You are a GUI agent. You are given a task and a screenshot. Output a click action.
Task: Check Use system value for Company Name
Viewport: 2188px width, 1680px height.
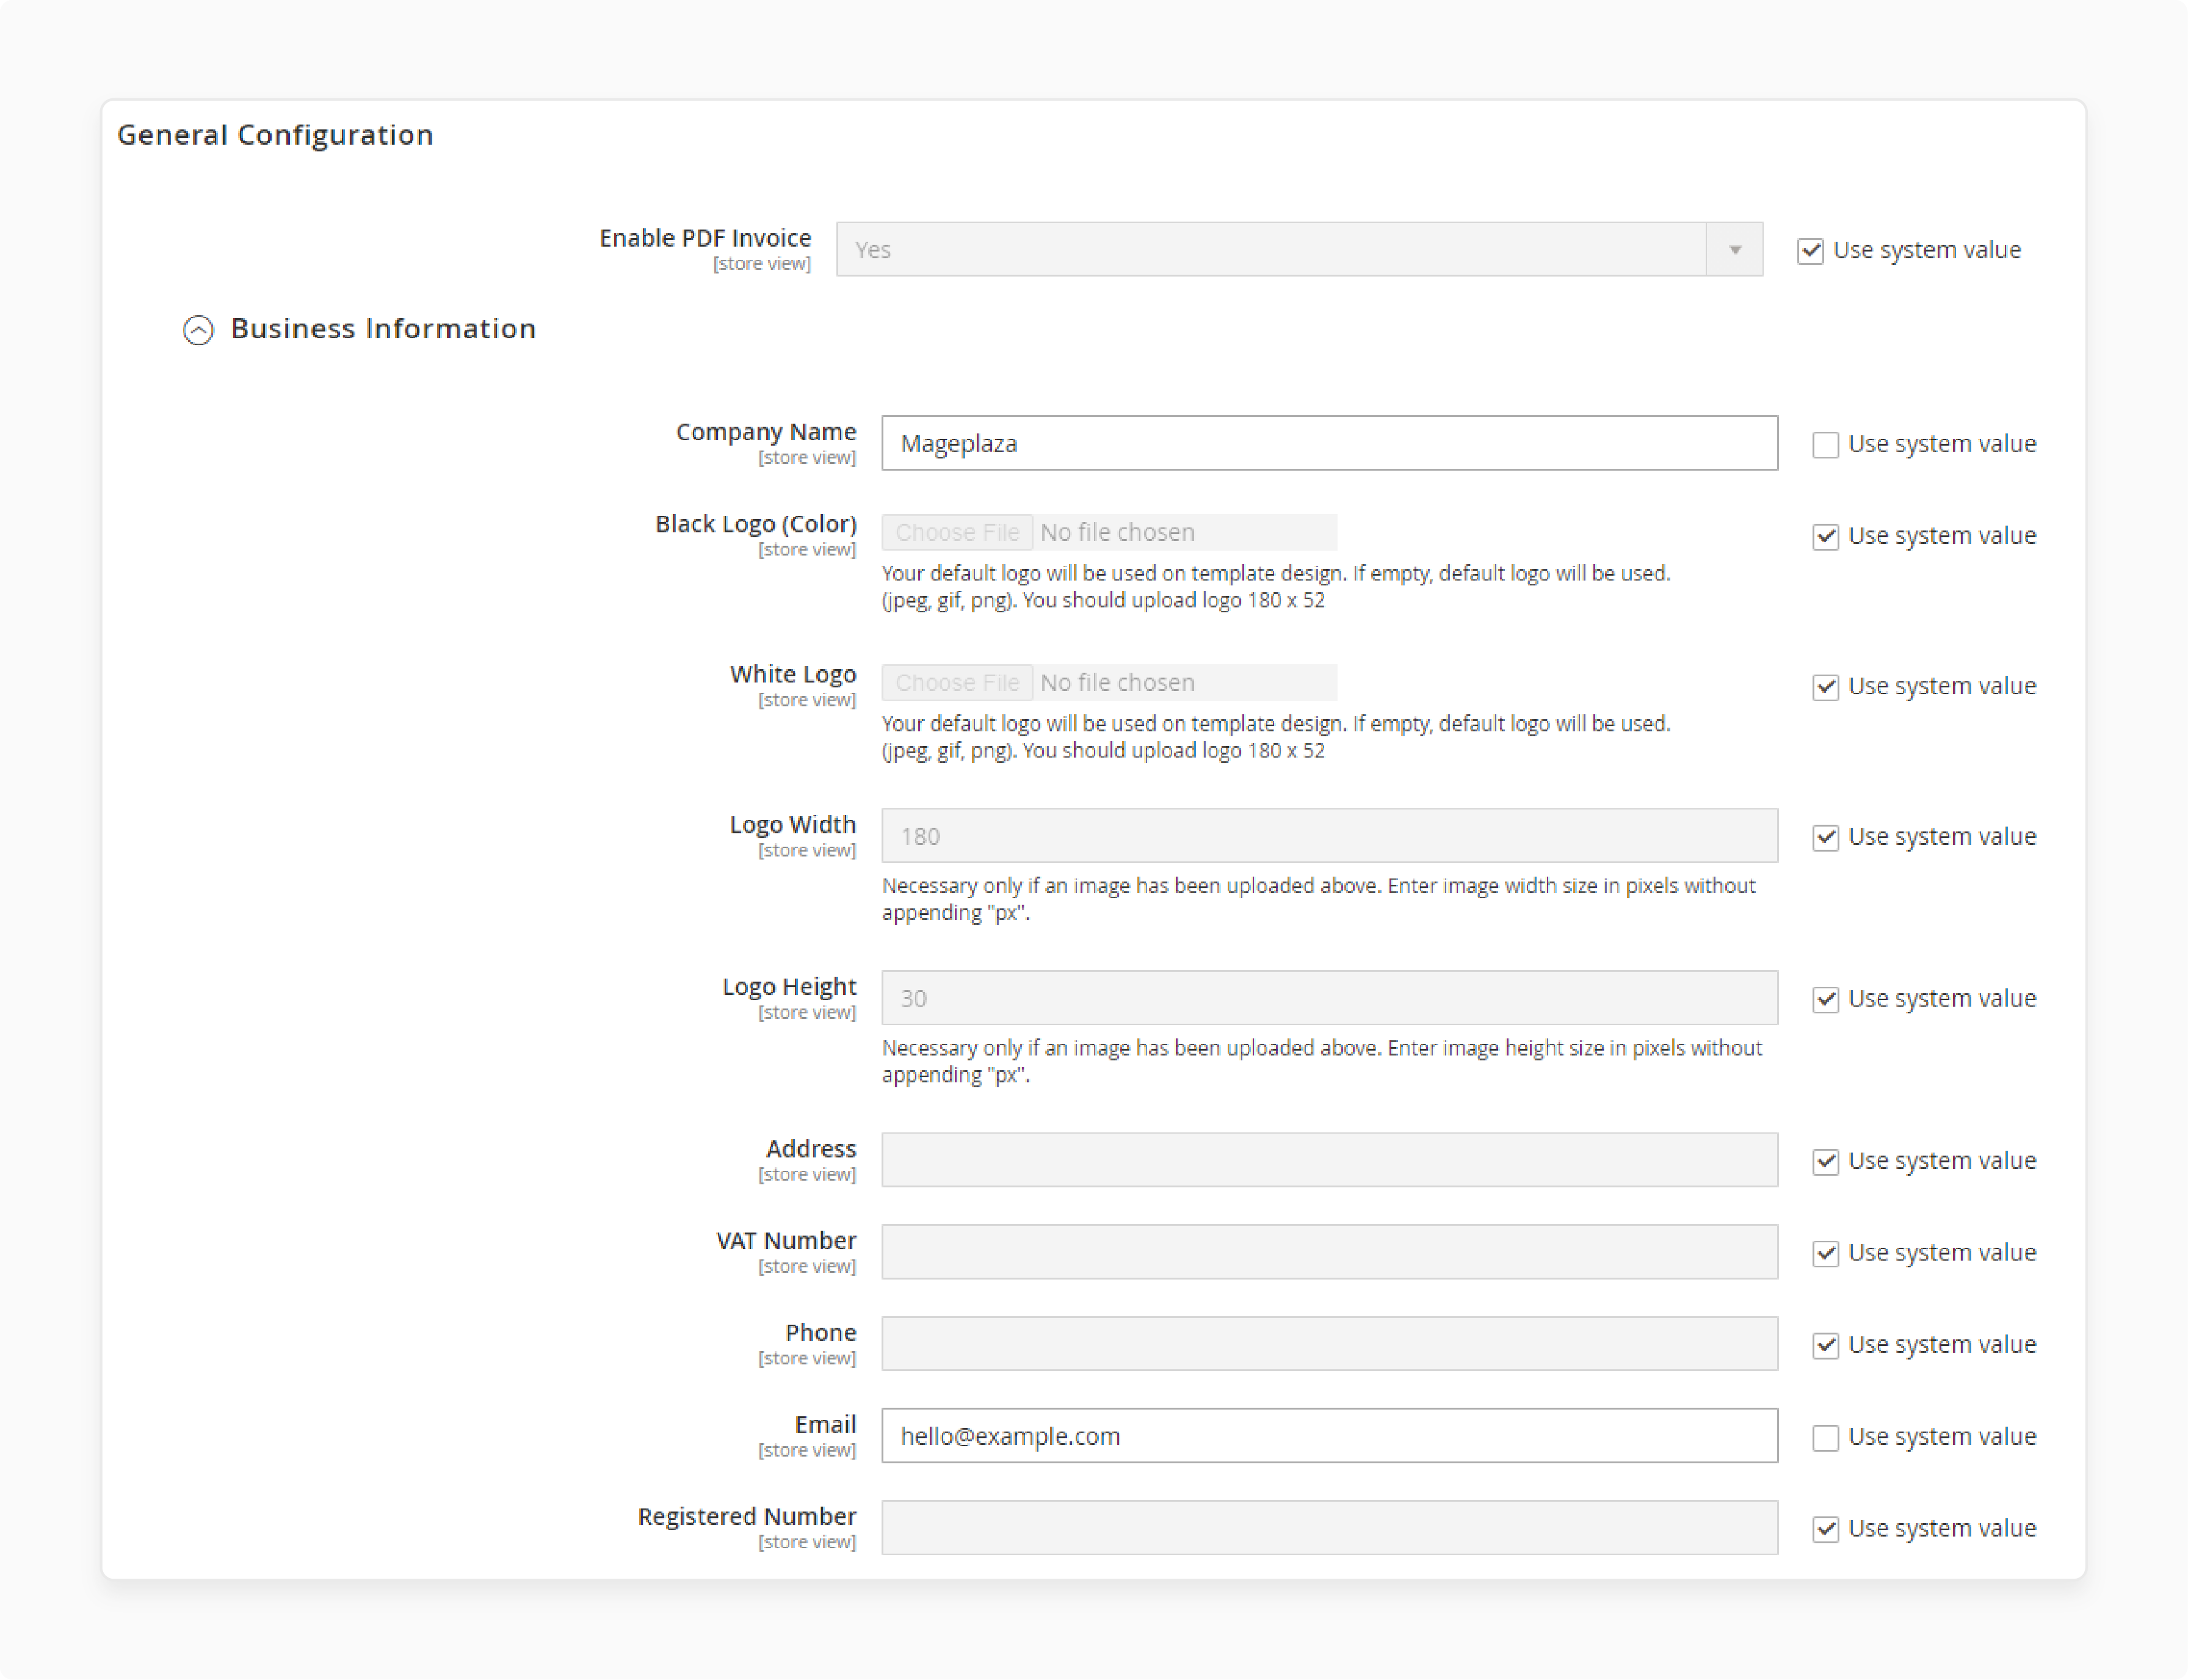(x=1825, y=444)
